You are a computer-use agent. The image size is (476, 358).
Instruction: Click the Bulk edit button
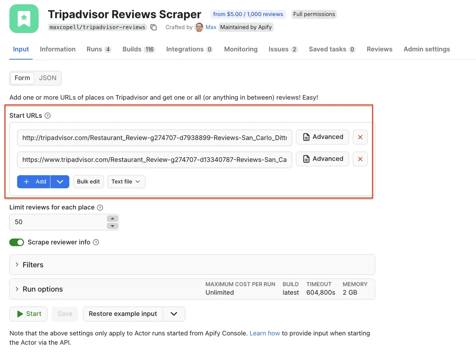tap(88, 182)
